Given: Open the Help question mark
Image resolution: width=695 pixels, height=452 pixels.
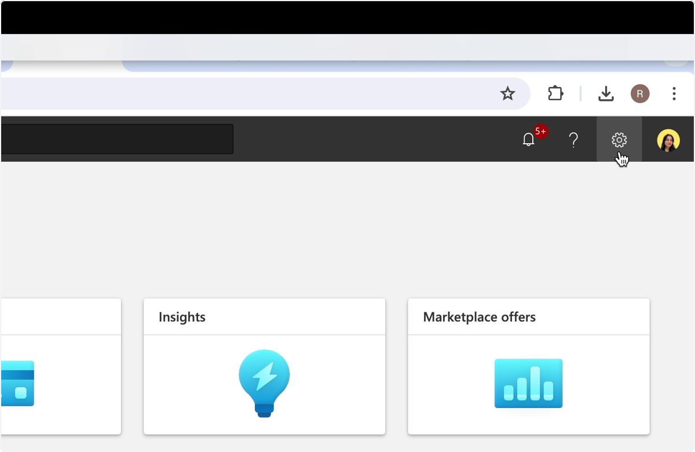Looking at the screenshot, I should click(x=573, y=140).
